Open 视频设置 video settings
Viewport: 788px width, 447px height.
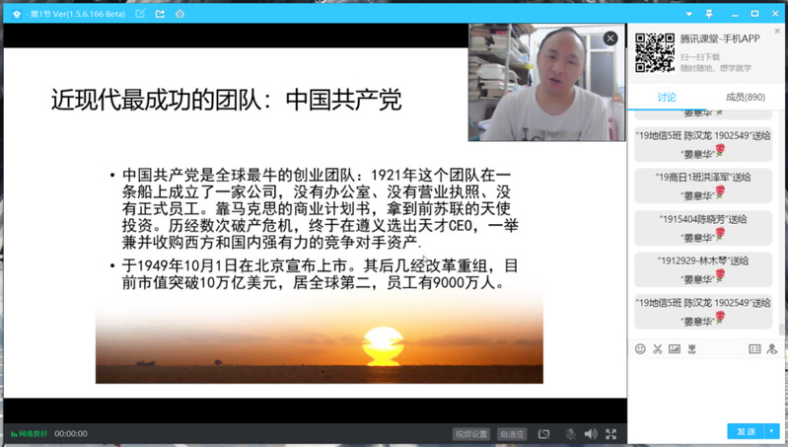[471, 433]
